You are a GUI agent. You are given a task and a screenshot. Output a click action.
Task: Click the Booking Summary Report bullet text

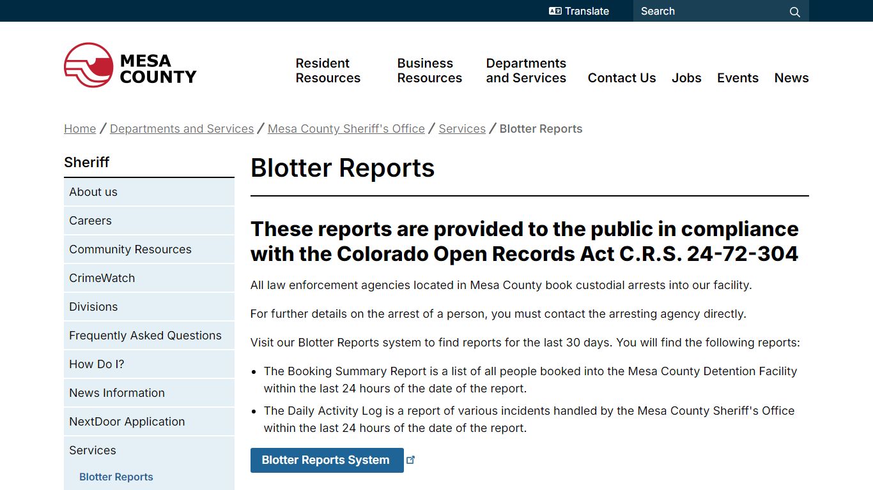(x=530, y=380)
